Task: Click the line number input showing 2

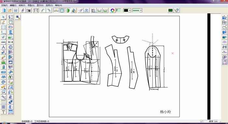Action: pos(119,10)
